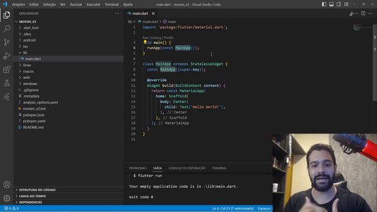Image resolution: width=377 pixels, height=212 pixels.
Task: Click the VS Code logo icon
Action: [5, 4]
